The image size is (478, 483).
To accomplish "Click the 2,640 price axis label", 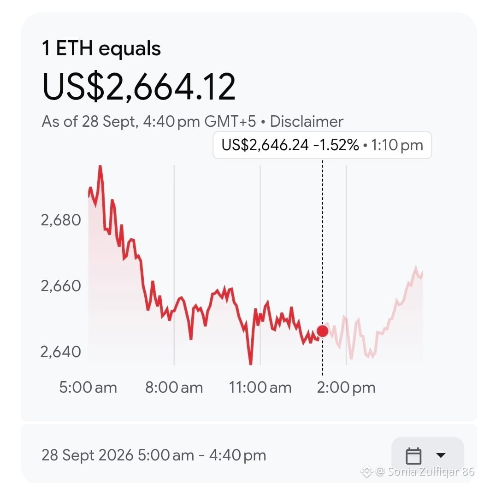I will [x=61, y=352].
